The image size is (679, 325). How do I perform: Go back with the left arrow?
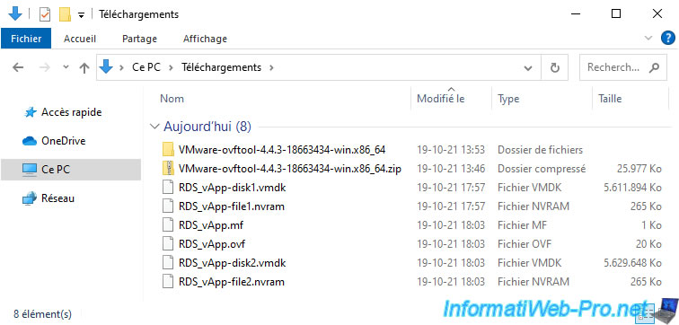pyautogui.click(x=18, y=67)
